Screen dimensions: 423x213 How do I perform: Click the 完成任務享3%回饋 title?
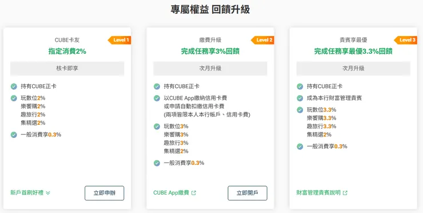210,52
